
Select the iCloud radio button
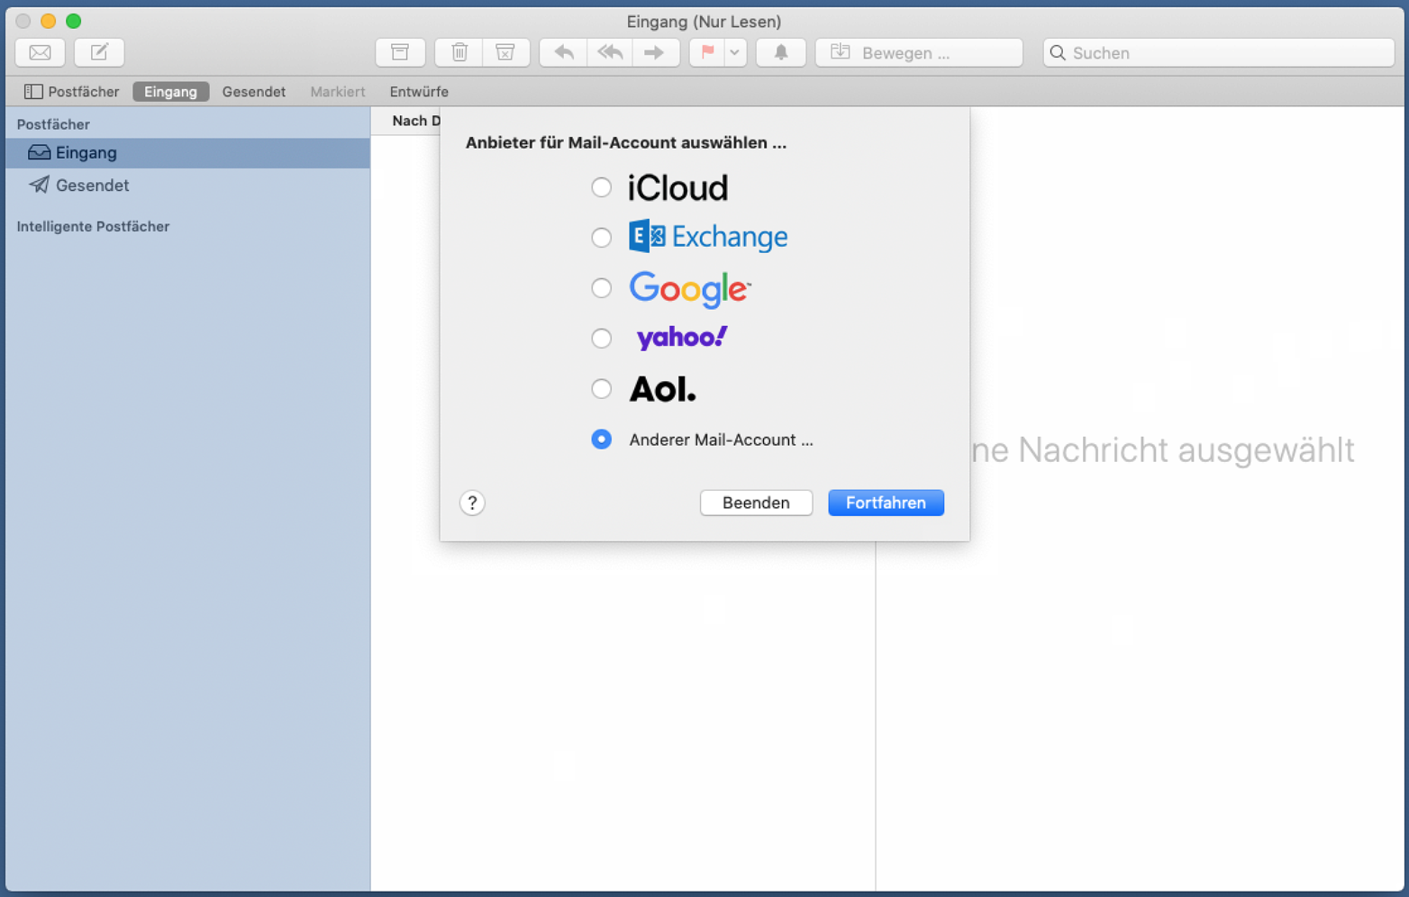pos(601,187)
